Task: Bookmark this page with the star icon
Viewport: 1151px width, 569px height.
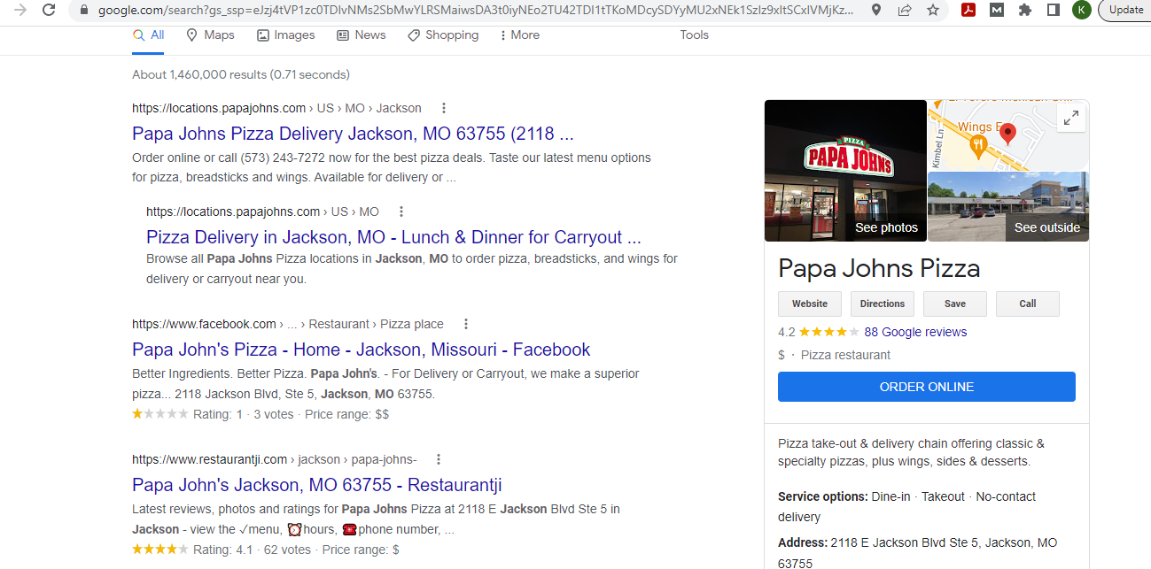Action: 933,10
